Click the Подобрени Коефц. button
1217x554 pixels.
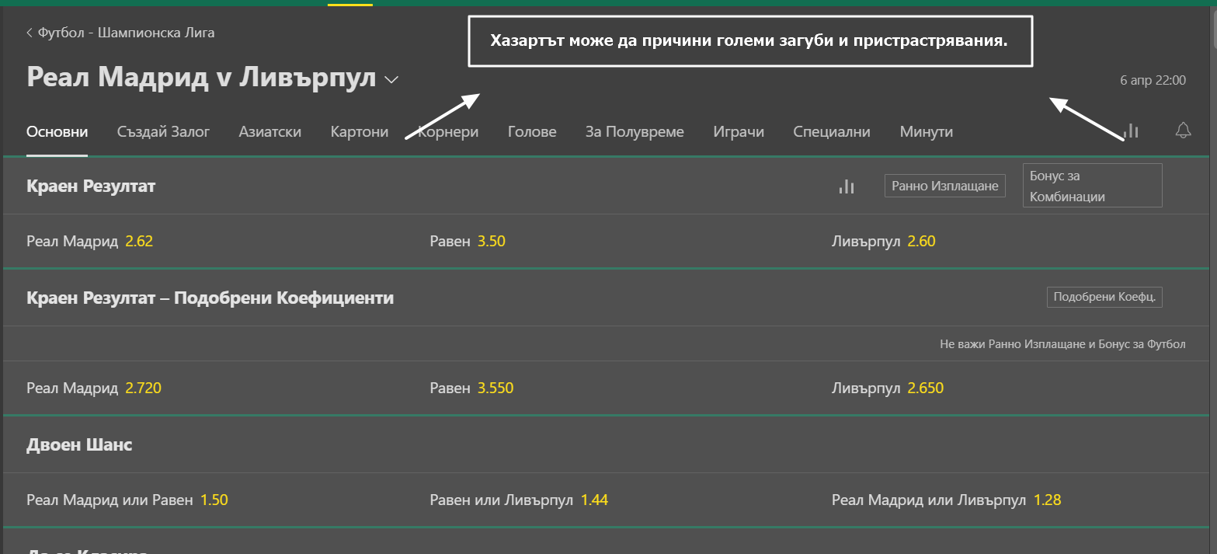1104,297
